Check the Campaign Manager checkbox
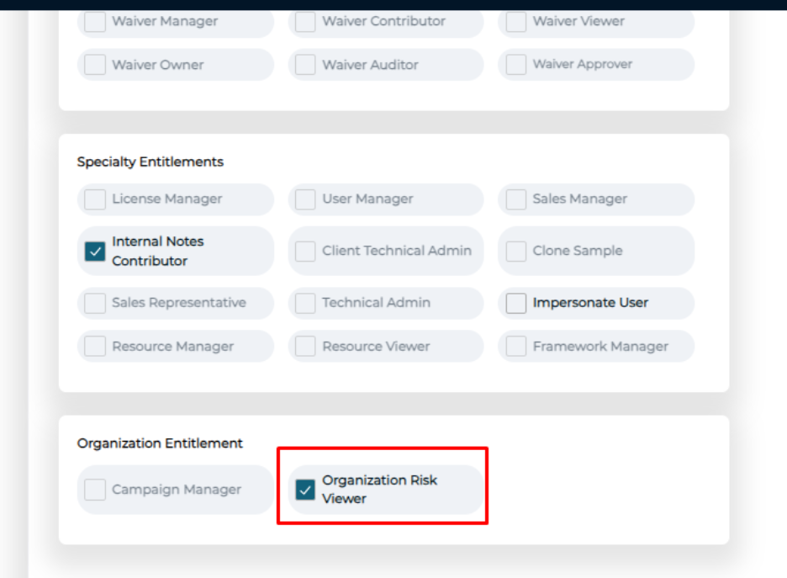This screenshot has height=578, width=787. pos(95,490)
